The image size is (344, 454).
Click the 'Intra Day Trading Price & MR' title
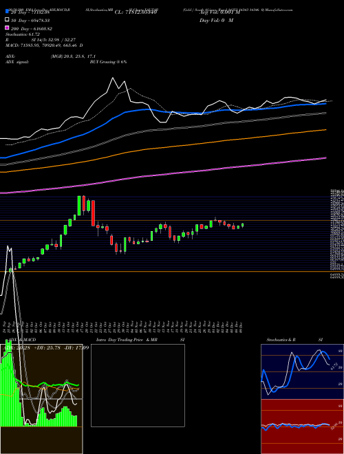[127, 340]
